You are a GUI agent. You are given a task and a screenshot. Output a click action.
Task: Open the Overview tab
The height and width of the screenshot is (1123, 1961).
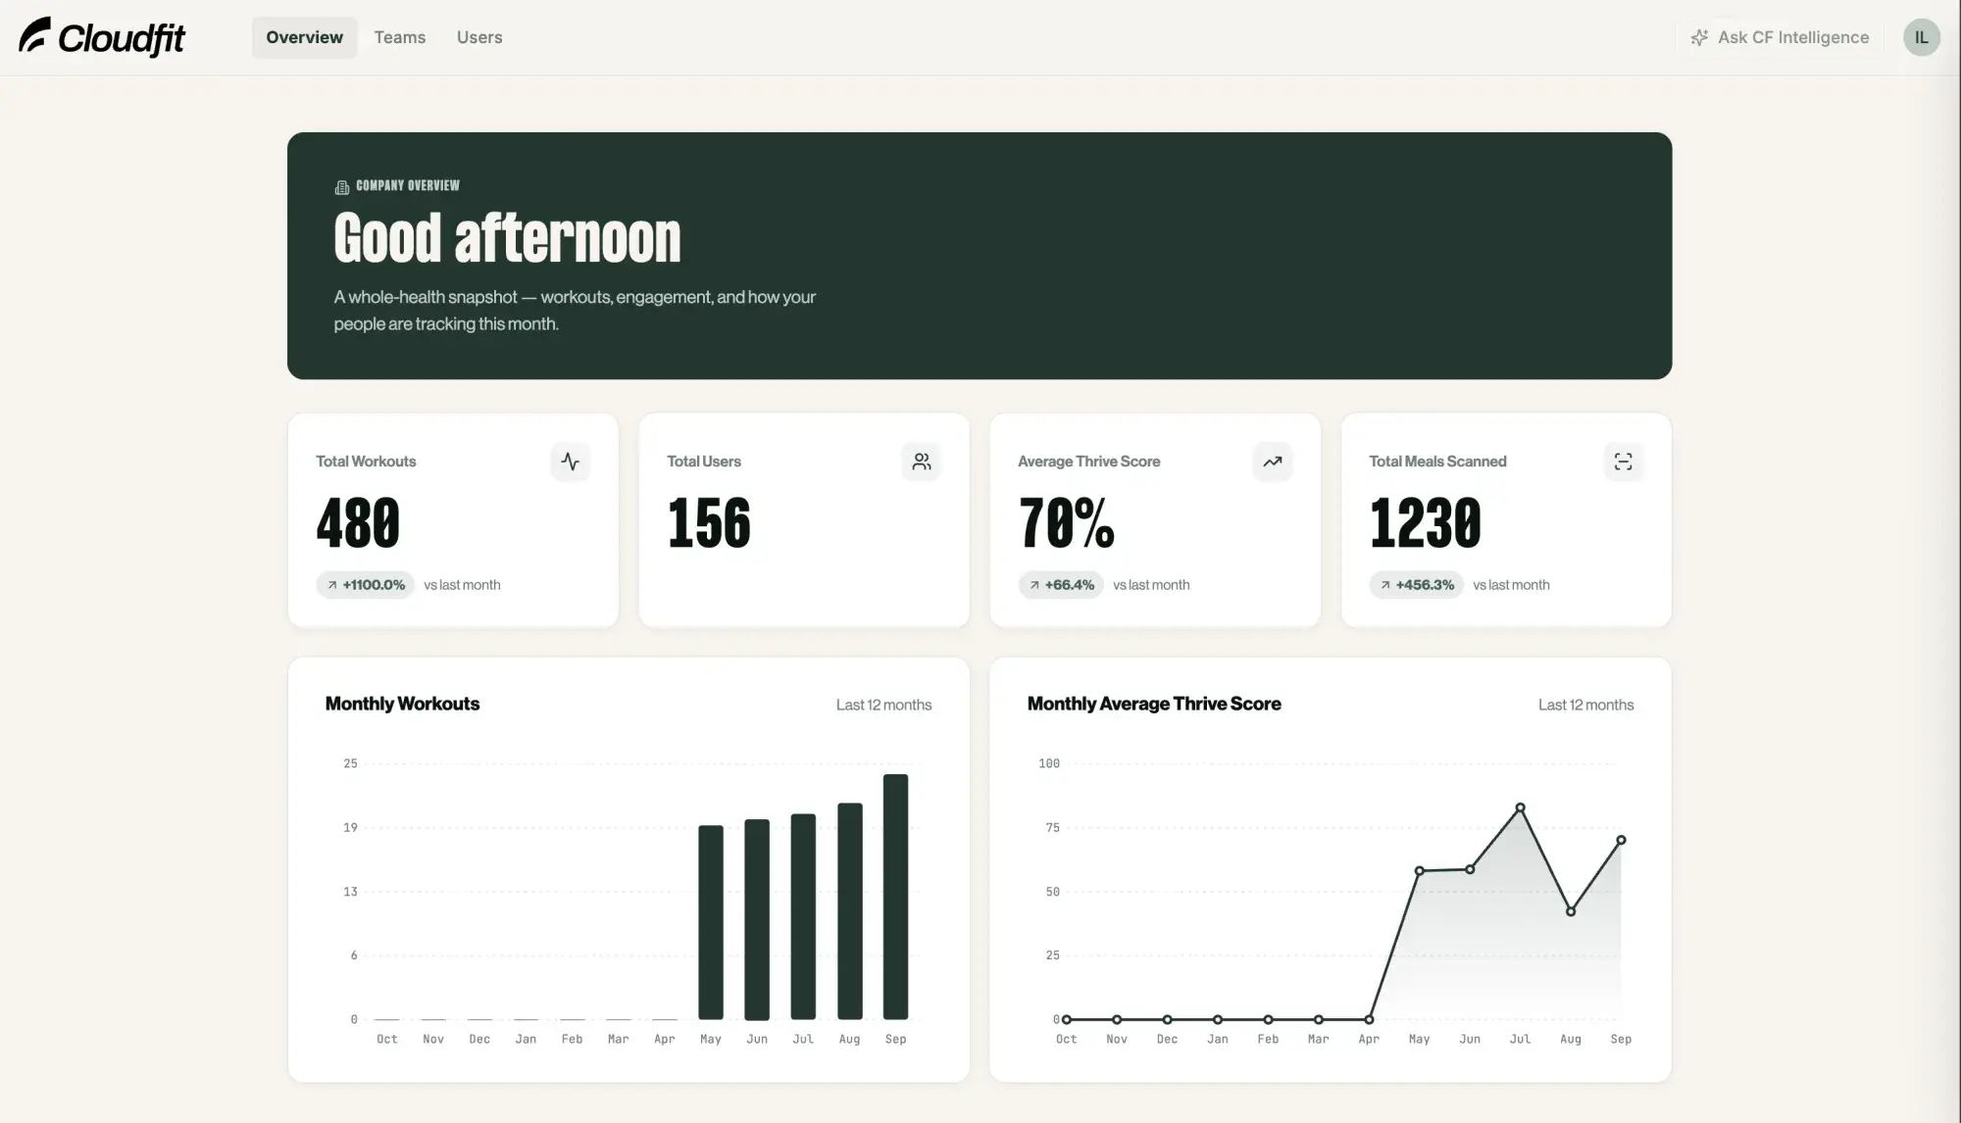coord(304,37)
